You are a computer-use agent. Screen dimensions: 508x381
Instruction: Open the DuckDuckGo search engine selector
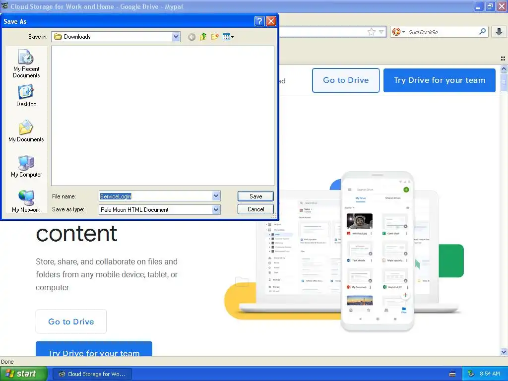pos(398,32)
